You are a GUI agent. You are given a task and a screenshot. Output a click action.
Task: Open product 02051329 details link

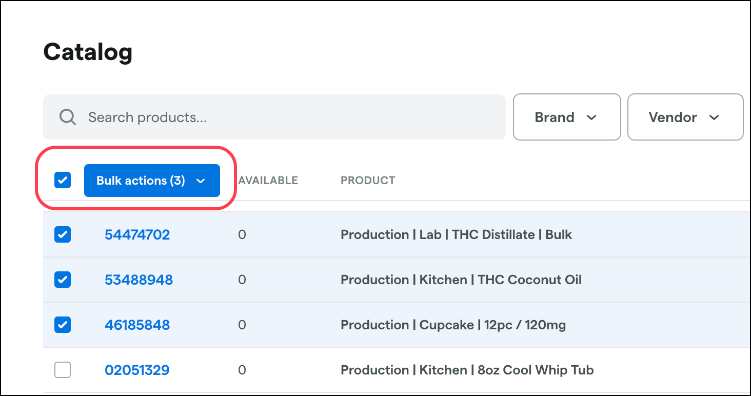click(137, 370)
